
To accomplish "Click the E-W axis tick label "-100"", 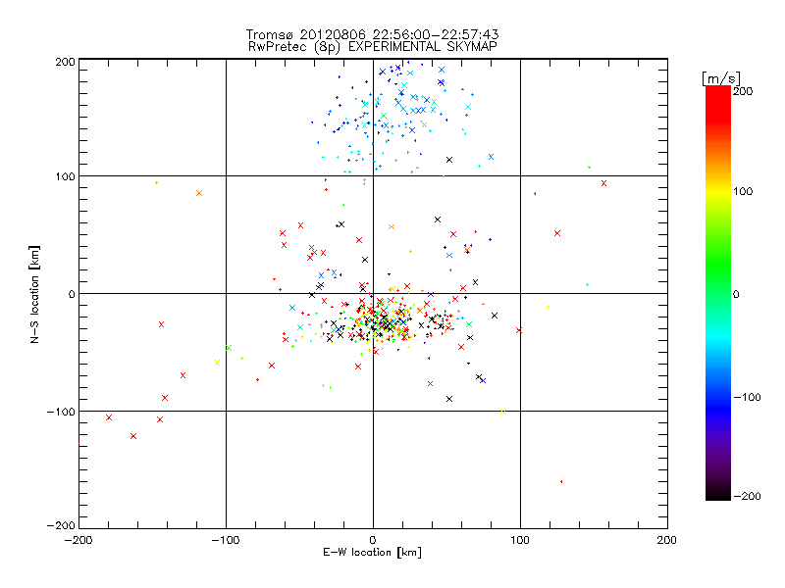I will (x=226, y=540).
